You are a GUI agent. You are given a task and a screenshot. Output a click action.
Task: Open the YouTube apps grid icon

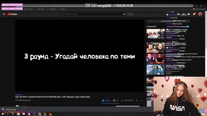(x=183, y=14)
